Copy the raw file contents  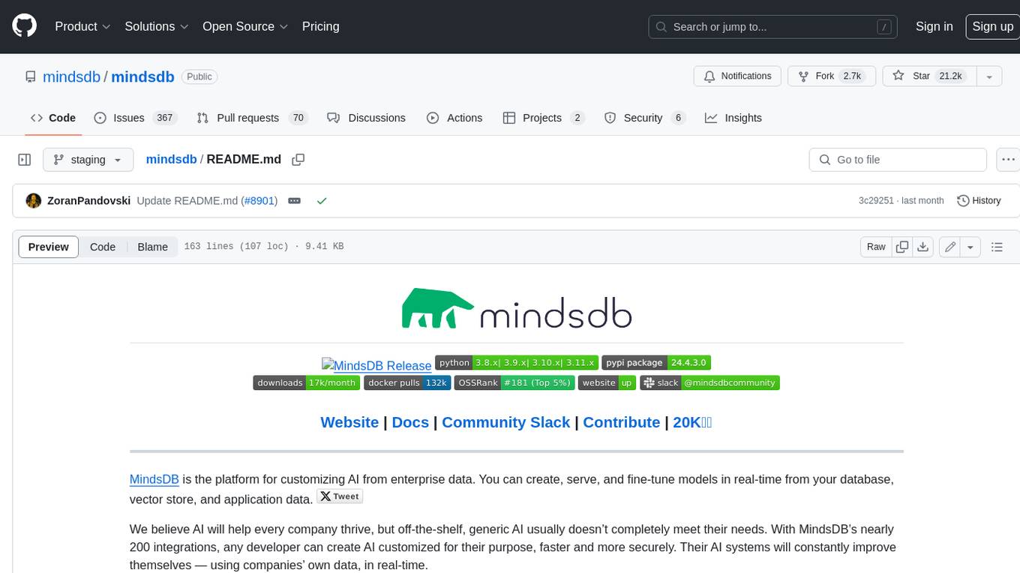(902, 247)
